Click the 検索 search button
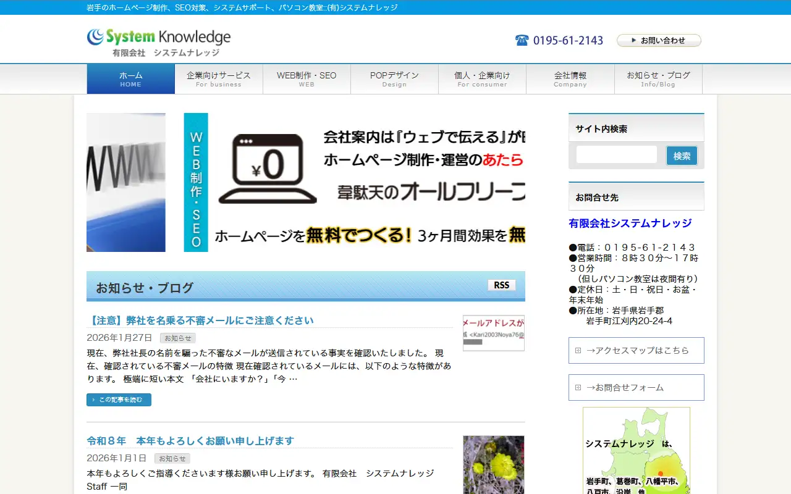Image resolution: width=791 pixels, height=494 pixels. click(x=682, y=156)
